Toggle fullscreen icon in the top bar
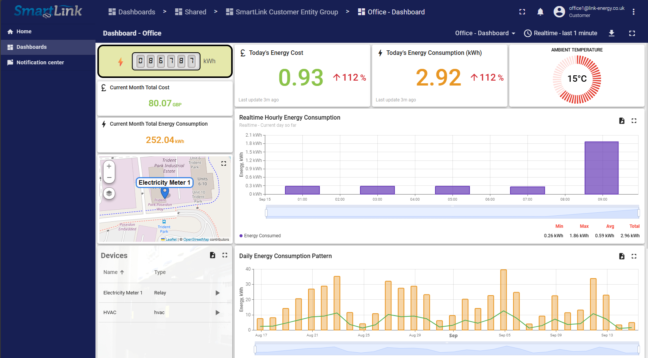 (x=522, y=12)
